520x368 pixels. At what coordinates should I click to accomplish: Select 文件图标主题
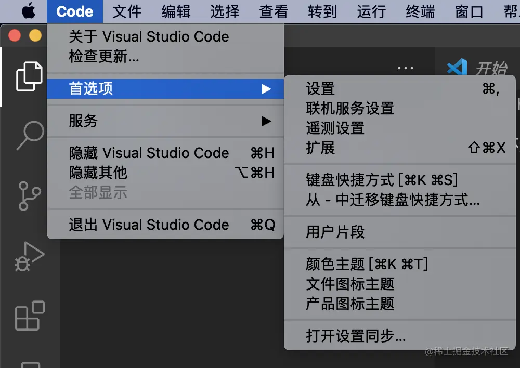click(x=399, y=284)
